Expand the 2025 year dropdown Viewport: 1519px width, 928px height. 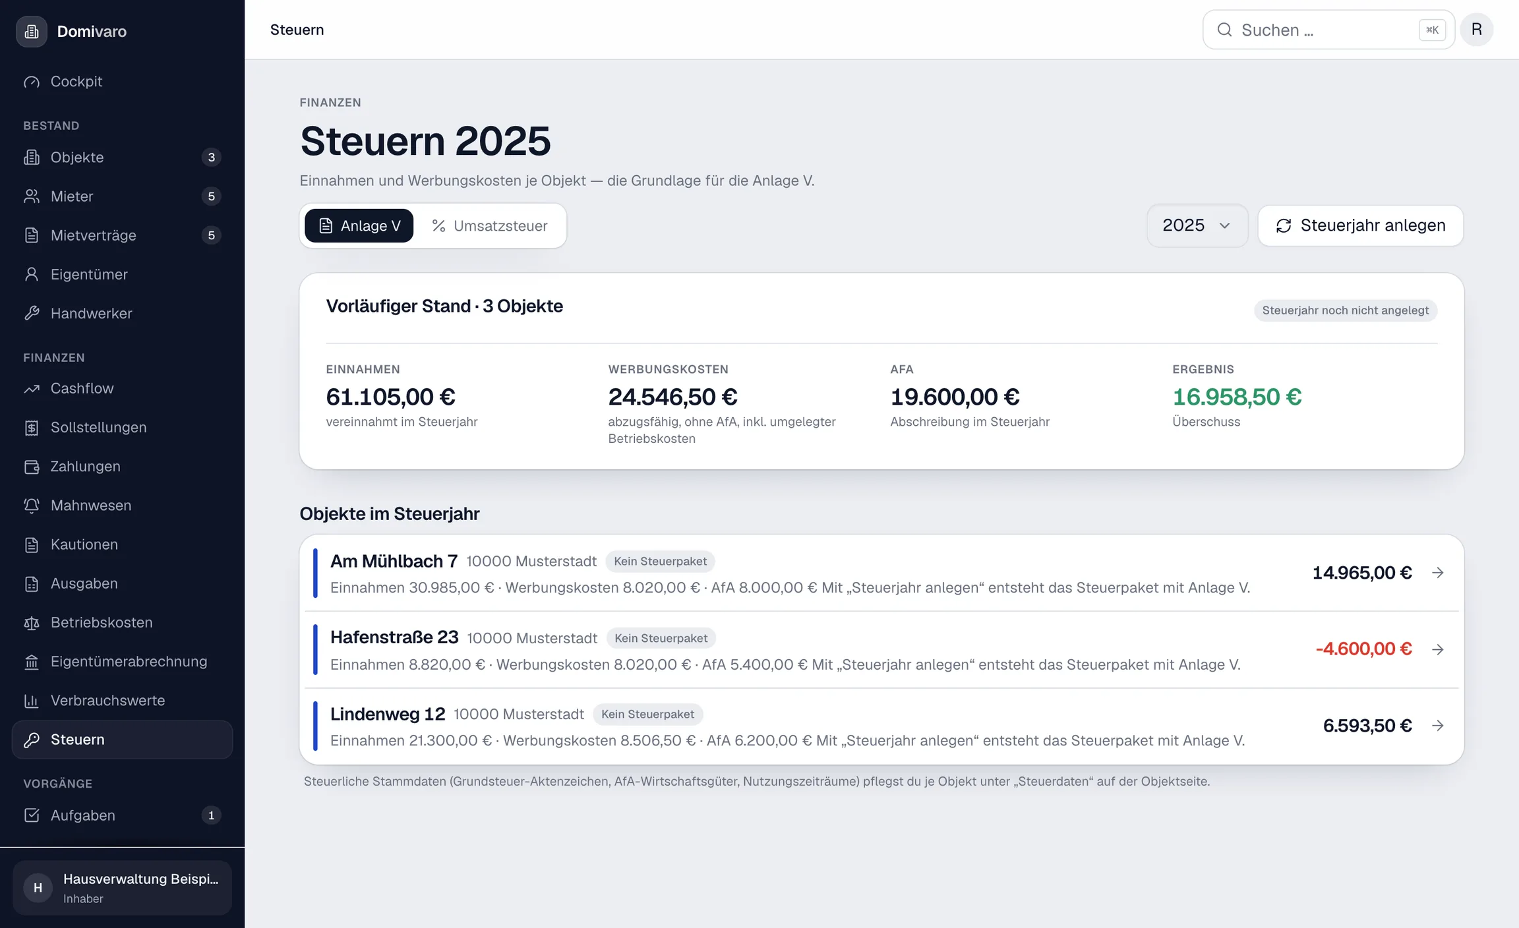click(1197, 225)
